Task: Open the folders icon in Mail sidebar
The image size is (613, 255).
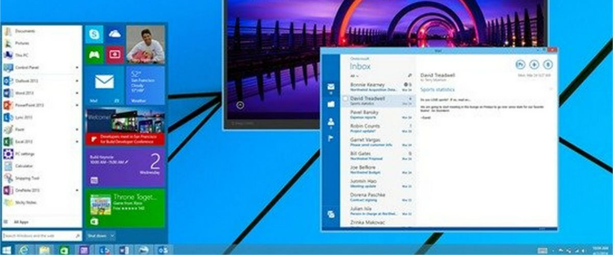Action: pyautogui.click(x=331, y=104)
